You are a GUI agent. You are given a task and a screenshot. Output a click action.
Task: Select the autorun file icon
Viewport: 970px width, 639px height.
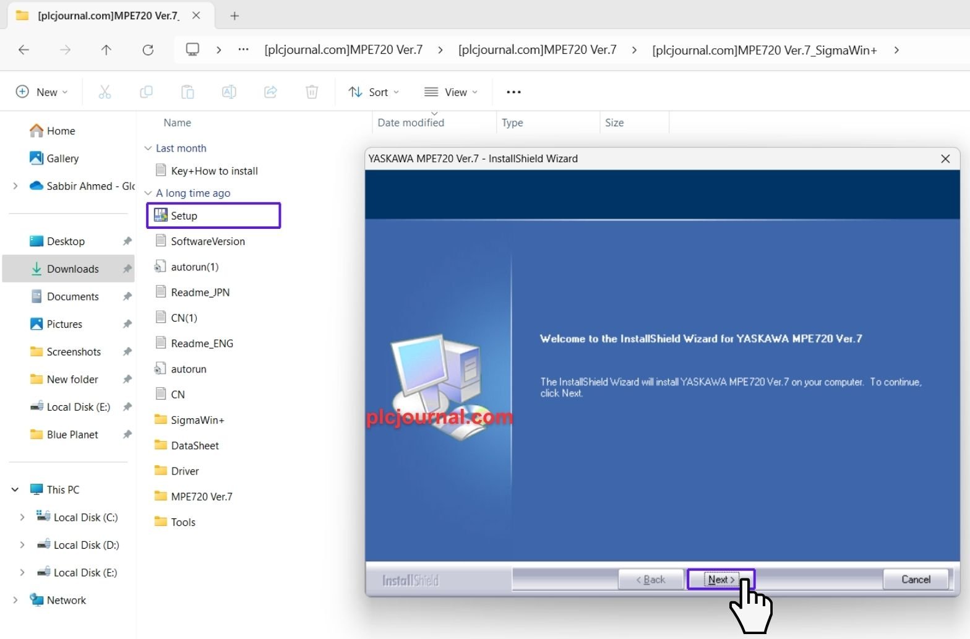tap(160, 369)
